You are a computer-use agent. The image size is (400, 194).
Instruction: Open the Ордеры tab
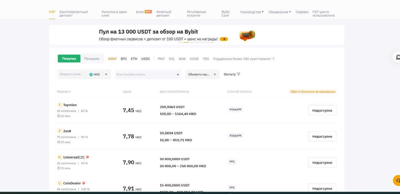pos(302,12)
